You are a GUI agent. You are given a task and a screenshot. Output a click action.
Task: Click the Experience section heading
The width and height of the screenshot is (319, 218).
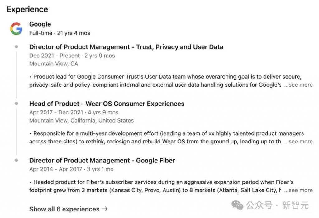pos(27,9)
